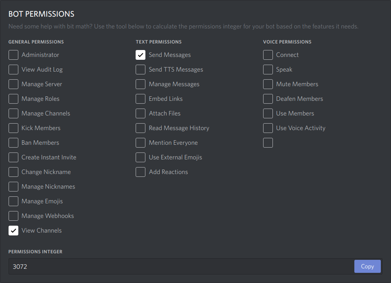Check the View Audit Log box
The image size is (391, 283).
click(13, 70)
